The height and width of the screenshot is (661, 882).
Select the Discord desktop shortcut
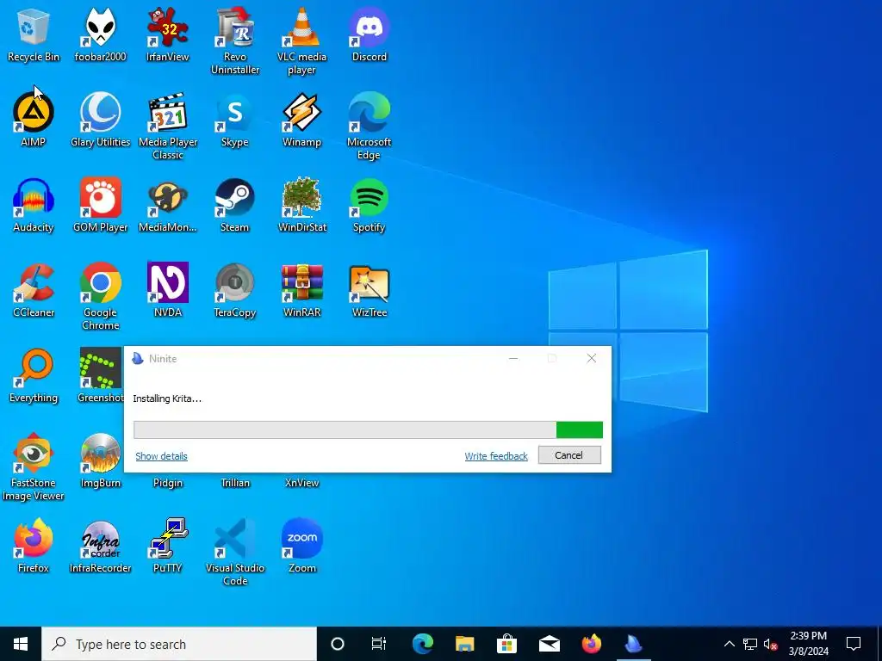[x=369, y=34]
